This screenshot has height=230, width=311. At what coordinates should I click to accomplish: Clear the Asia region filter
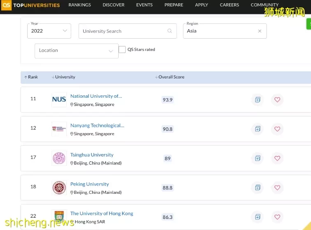pos(260,31)
